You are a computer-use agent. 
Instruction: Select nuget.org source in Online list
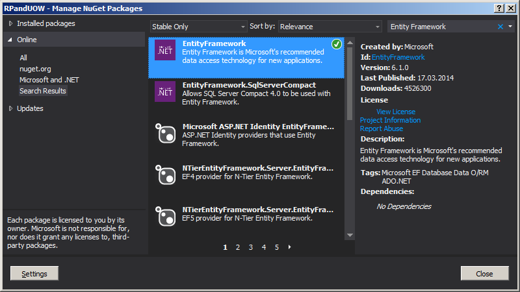coord(35,69)
